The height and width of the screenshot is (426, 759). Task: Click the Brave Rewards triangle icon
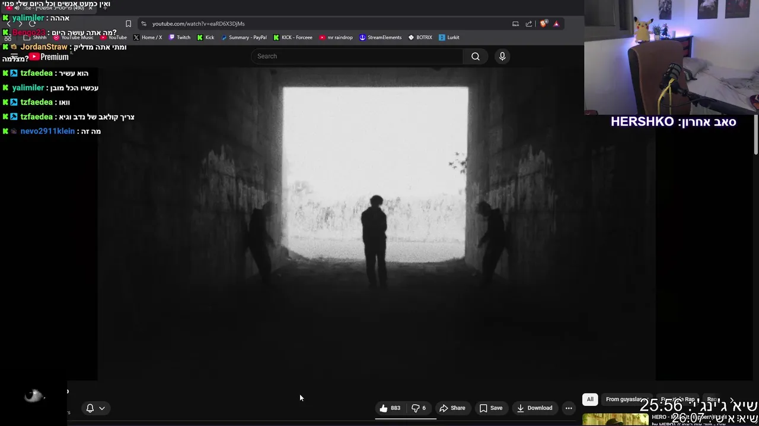pyautogui.click(x=556, y=24)
